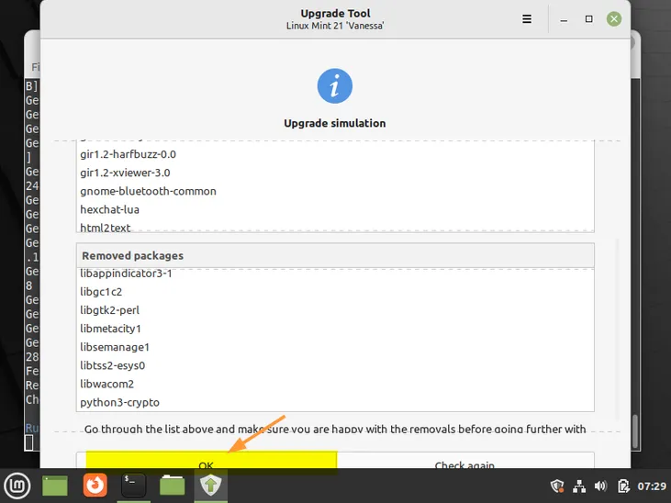Image resolution: width=671 pixels, height=503 pixels.
Task: Click the network connection tray icon
Action: [x=578, y=486]
